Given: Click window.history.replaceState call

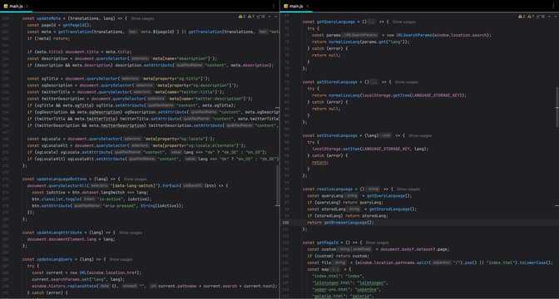Looking at the screenshot, I should (155, 287).
